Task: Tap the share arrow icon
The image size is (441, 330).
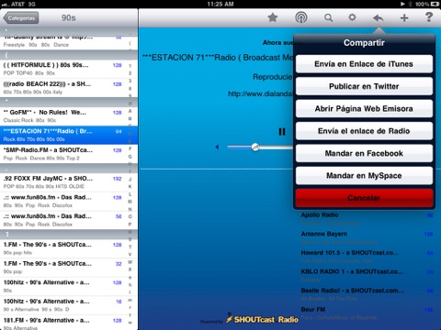Action: click(x=379, y=18)
